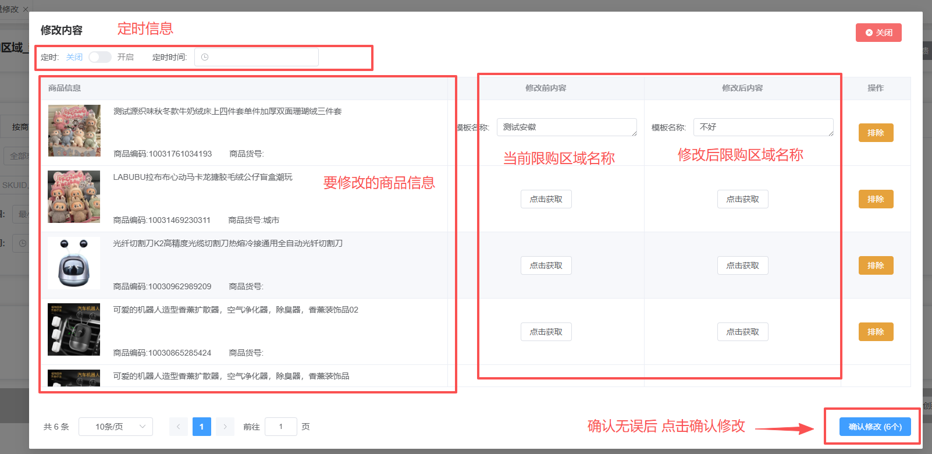
Task: Click 排除 for the 光纤切割刀 product
Action: tap(876, 265)
